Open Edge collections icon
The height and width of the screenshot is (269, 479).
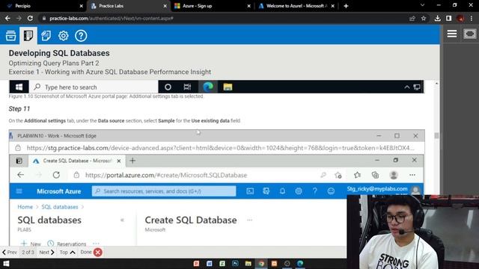[375, 175]
